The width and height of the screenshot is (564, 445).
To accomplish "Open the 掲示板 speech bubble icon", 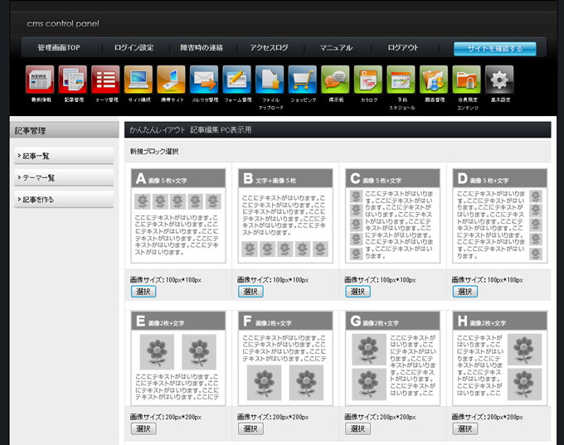I will coord(335,80).
